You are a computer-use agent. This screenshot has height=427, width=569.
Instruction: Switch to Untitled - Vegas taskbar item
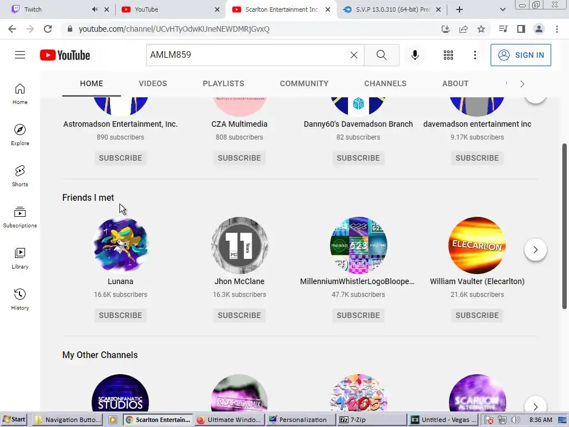[444, 420]
